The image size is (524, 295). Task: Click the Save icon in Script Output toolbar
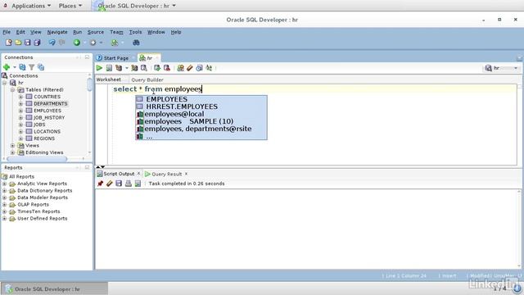[119, 184]
